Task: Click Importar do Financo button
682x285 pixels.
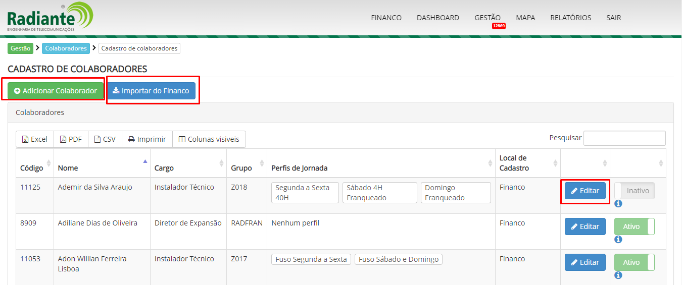Action: [151, 91]
